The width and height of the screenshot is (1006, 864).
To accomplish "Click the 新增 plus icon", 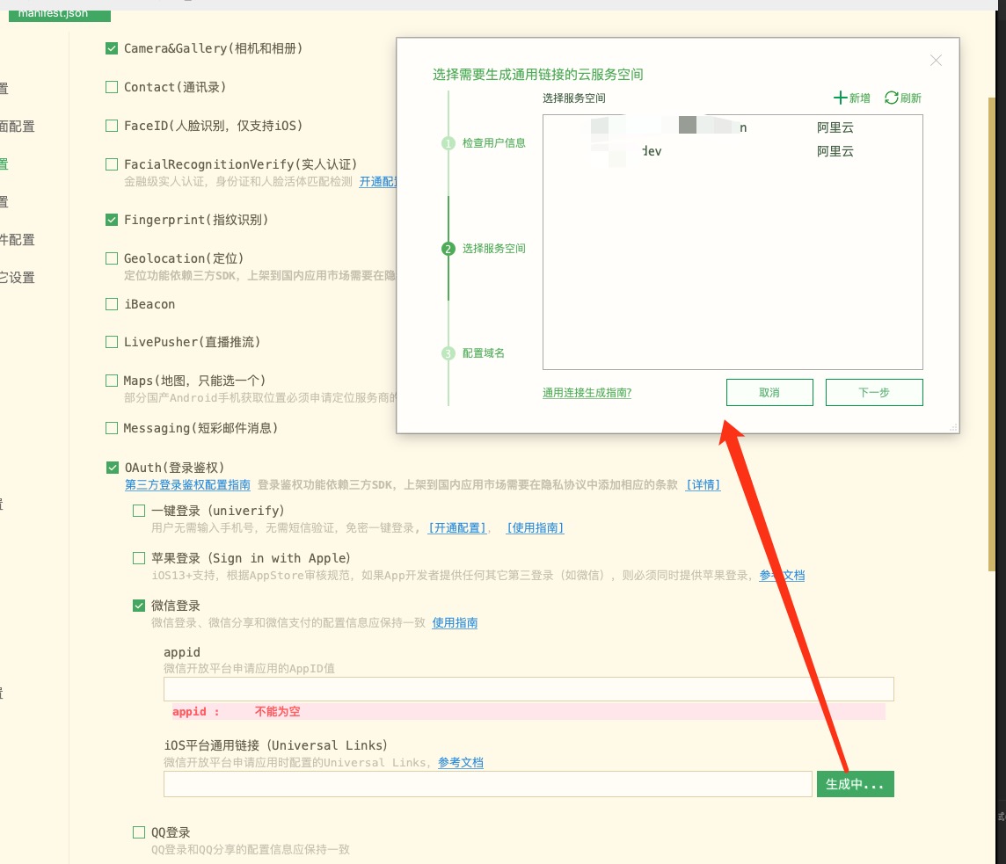I will coord(840,98).
